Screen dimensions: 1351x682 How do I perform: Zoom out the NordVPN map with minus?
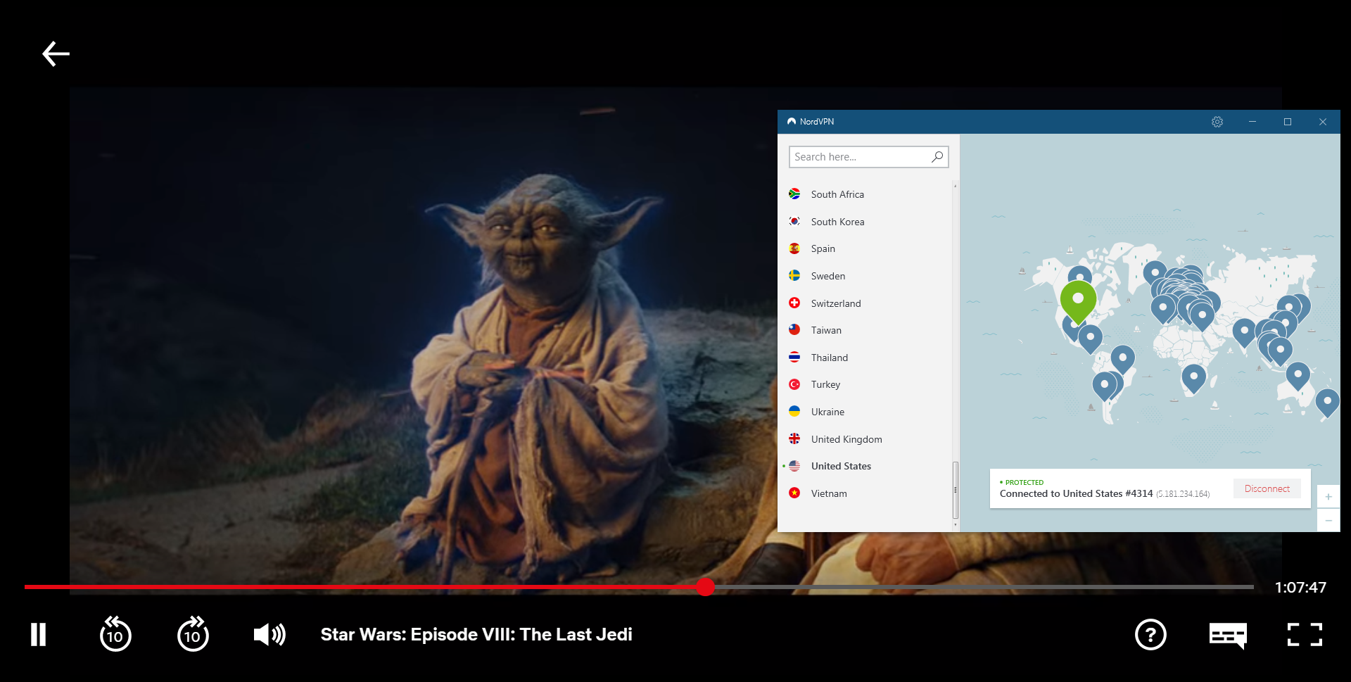[1328, 520]
